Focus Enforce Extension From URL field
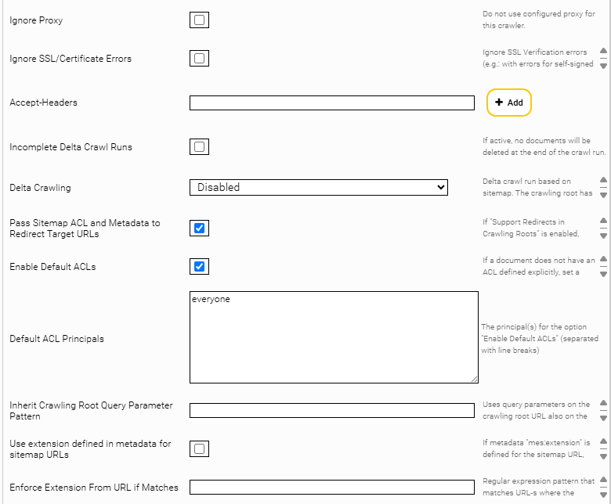Viewport: 611px width, 504px height. tap(332, 487)
